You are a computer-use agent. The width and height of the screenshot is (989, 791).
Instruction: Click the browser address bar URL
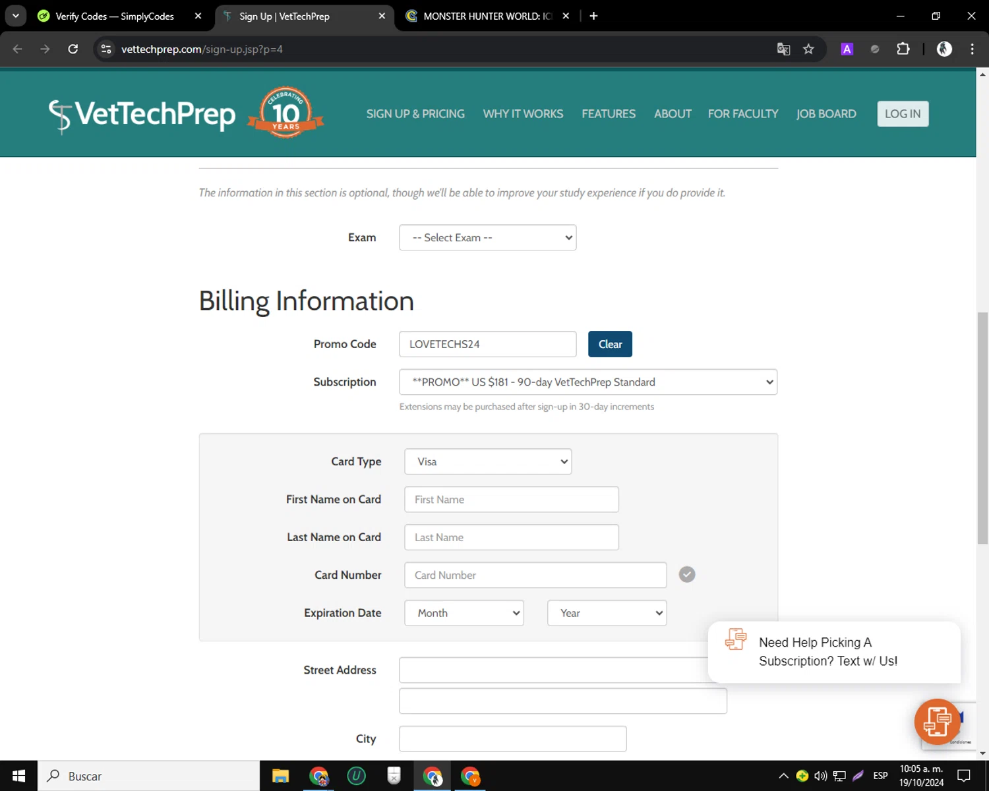pyautogui.click(x=202, y=49)
